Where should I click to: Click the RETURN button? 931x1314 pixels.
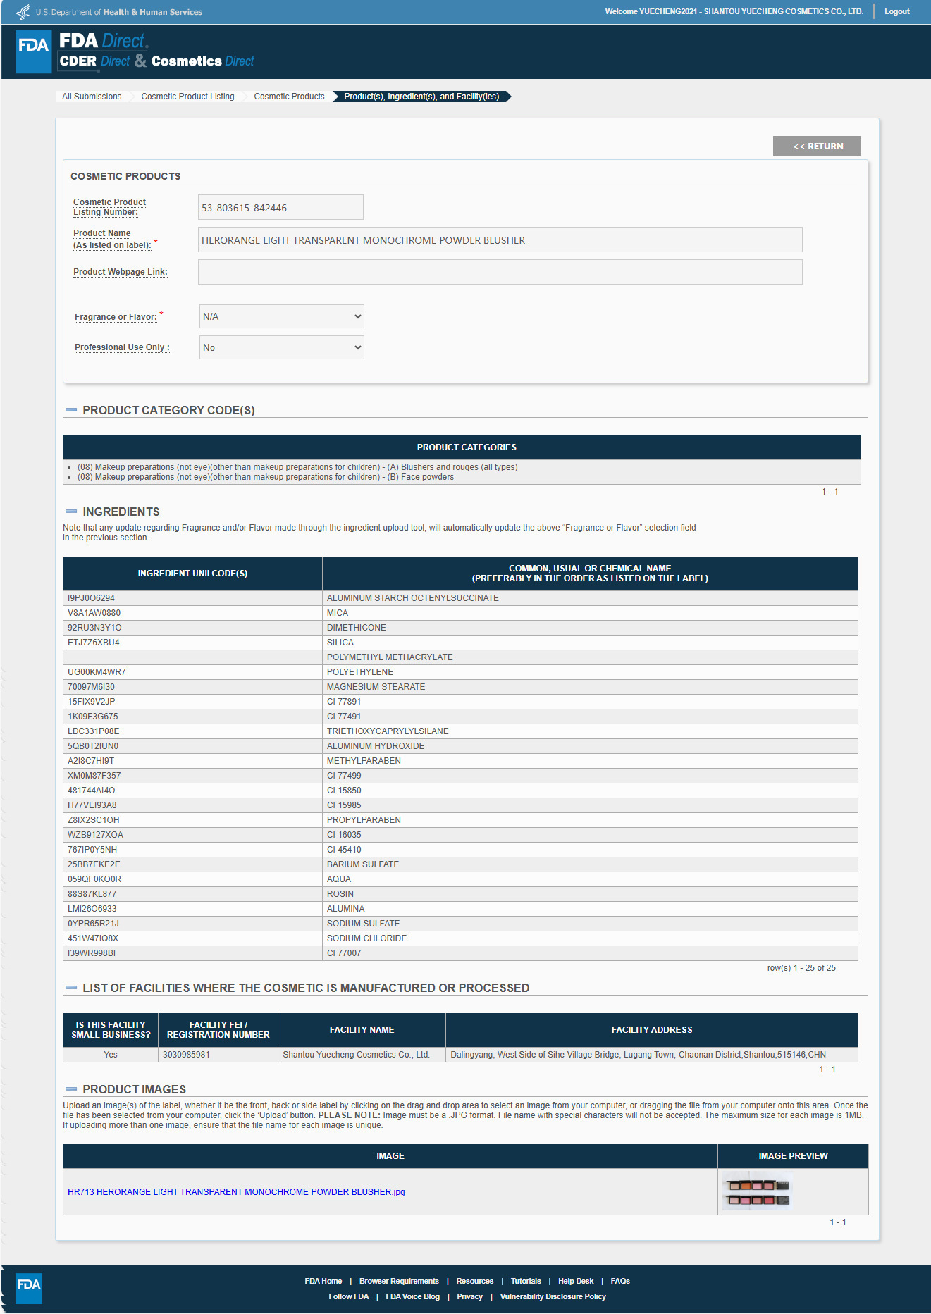pos(817,146)
